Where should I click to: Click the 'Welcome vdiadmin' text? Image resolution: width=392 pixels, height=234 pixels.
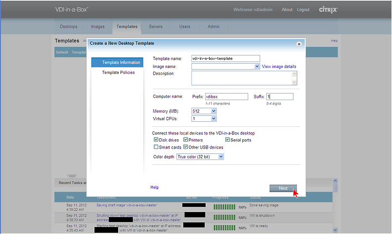[253, 9]
